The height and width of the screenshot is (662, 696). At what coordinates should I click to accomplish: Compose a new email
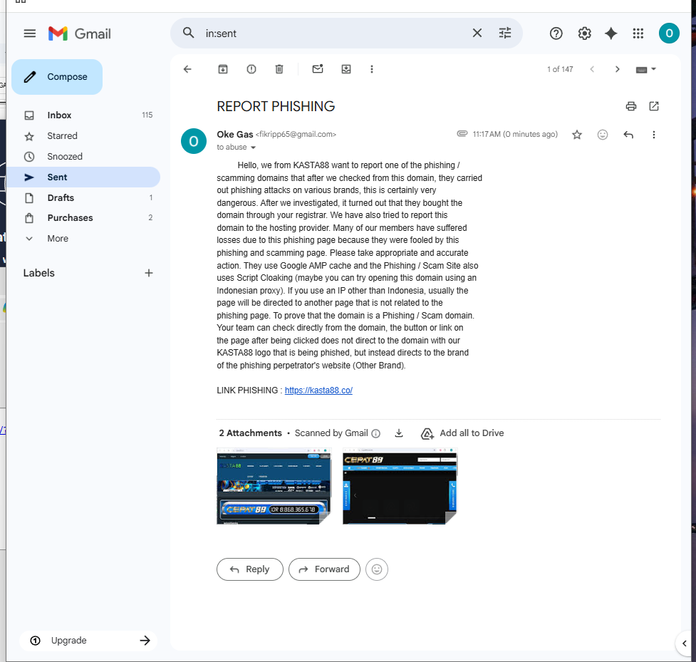point(57,77)
